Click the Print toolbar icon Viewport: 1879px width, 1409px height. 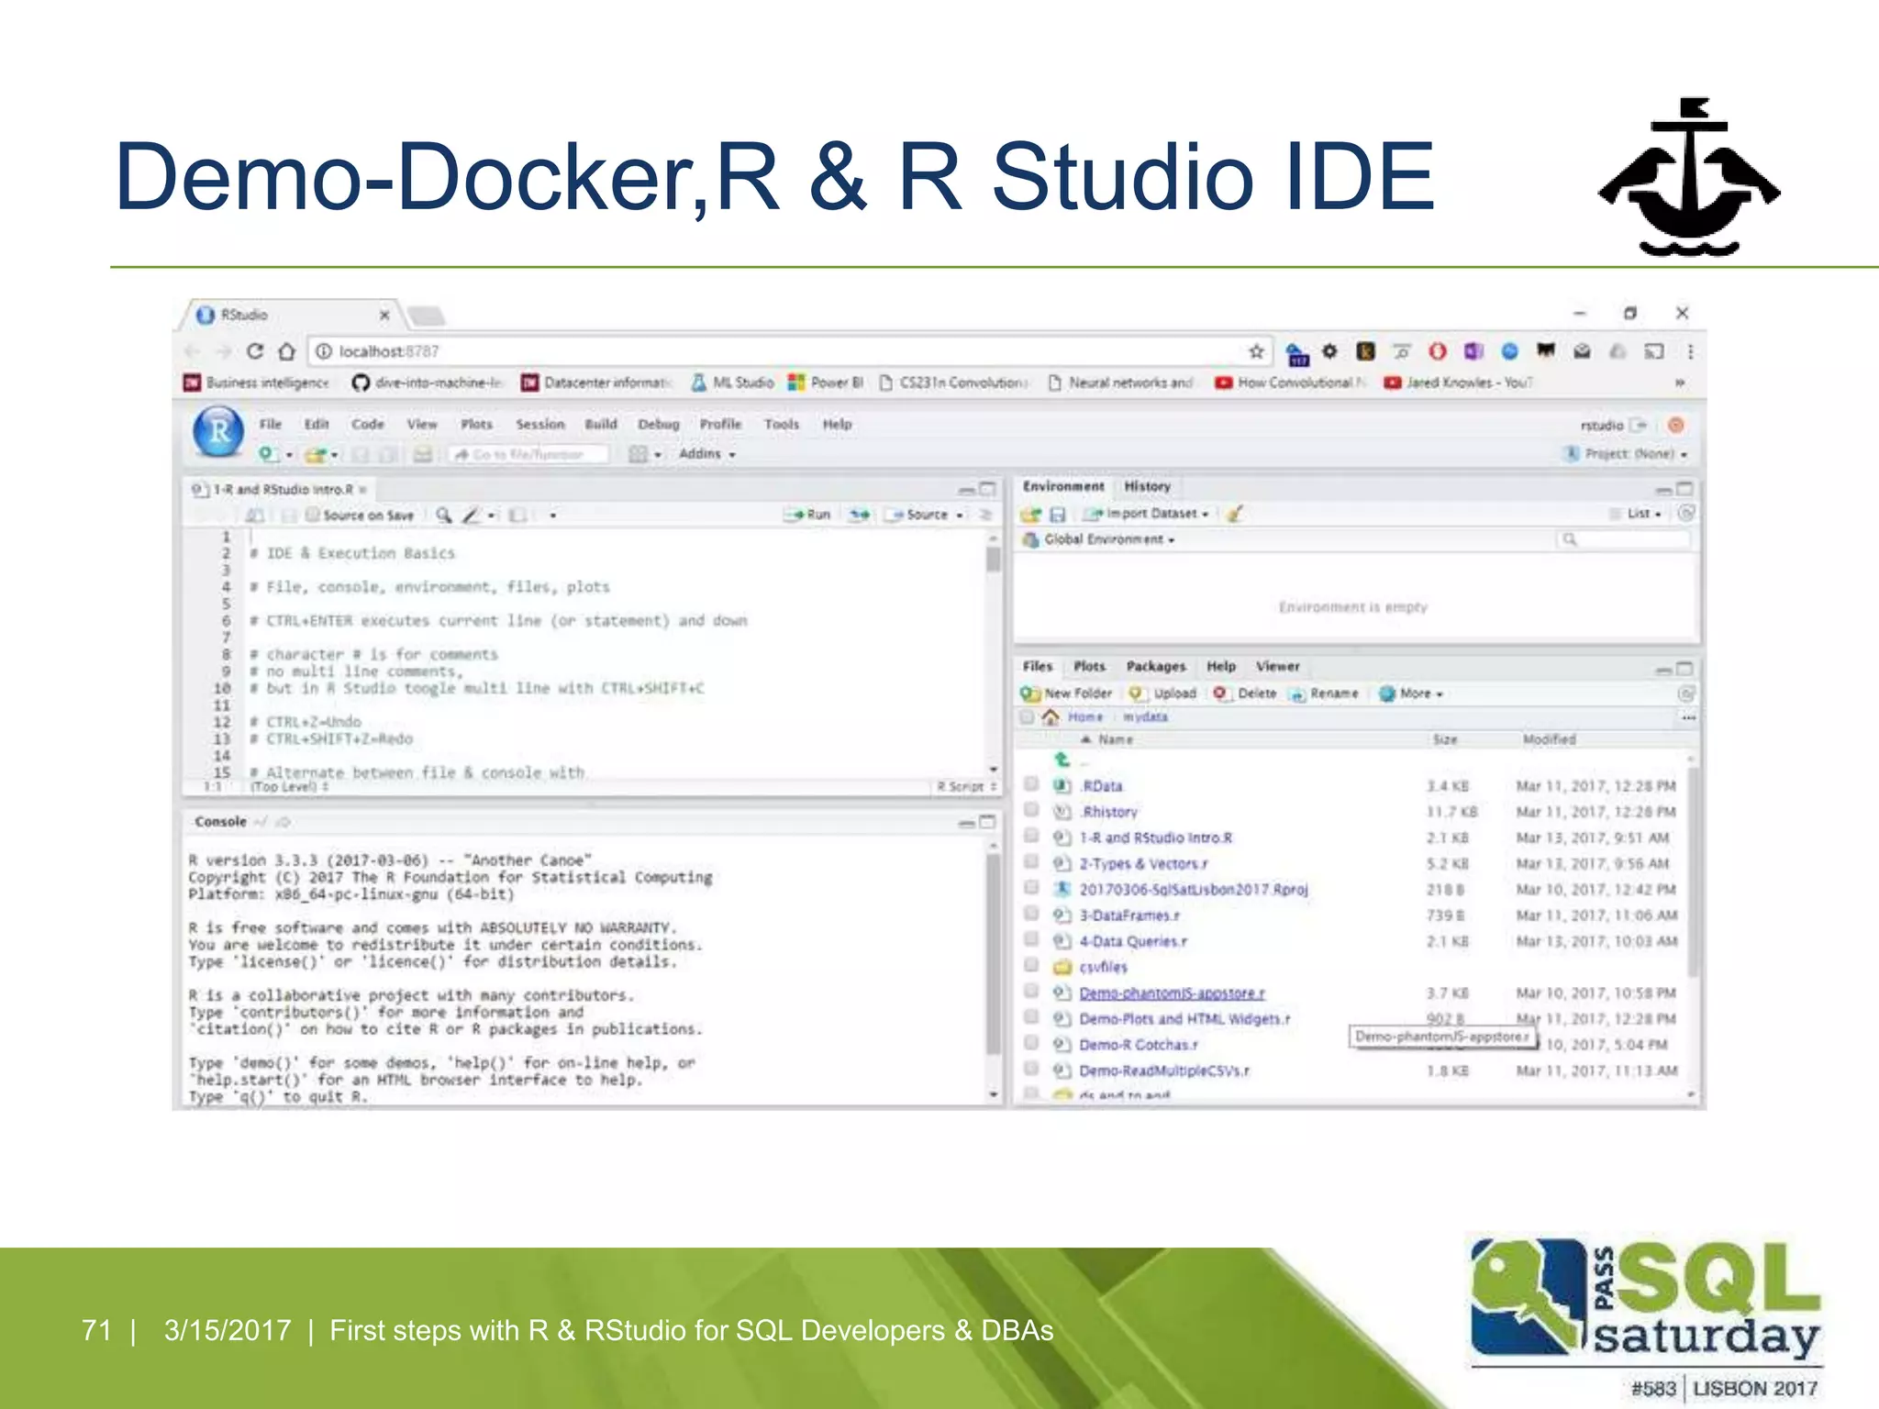click(422, 454)
